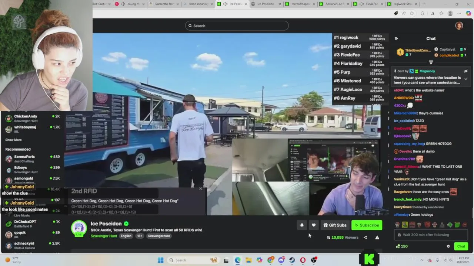This screenshot has height=266, width=474.
Task: Open ChickenAndy channel in sidebar
Action: click(x=33, y=119)
